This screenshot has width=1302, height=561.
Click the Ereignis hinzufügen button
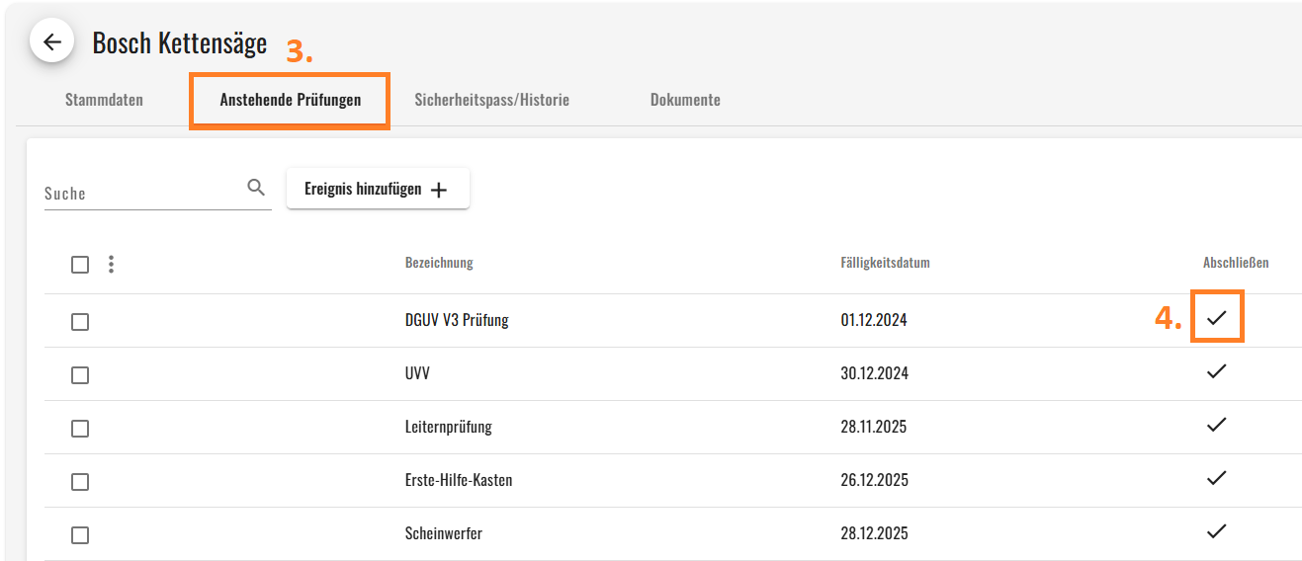point(378,189)
